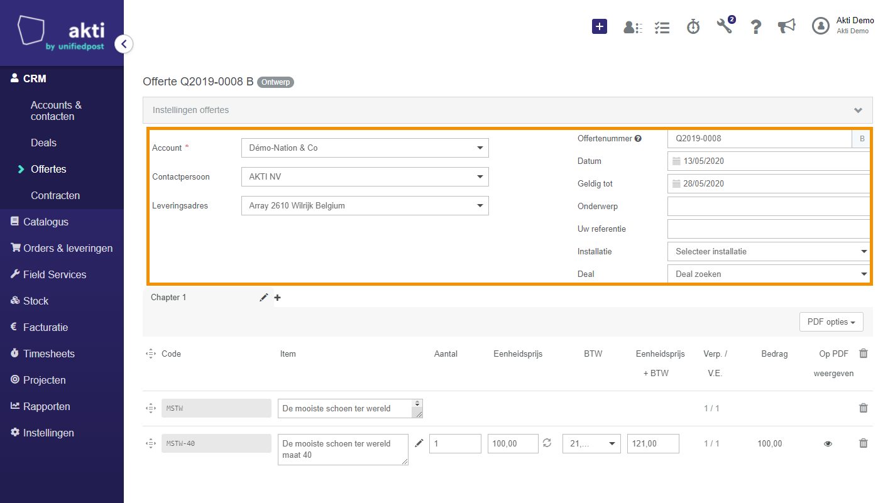The image size is (878, 503).
Task: Toggle PDF visibility eye for MSTW-40 row
Action: click(828, 444)
